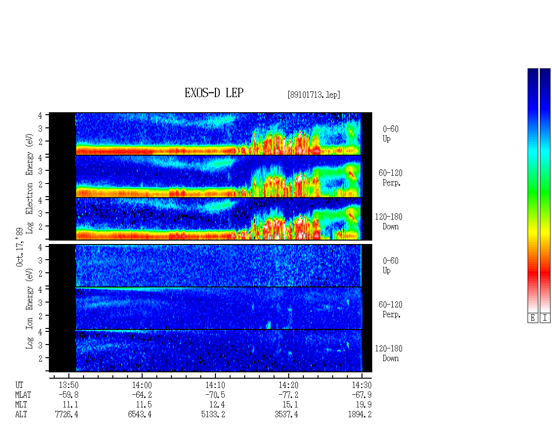The image size is (552, 427).
Task: Click the 'Log Electron Energy (eV)' axis label
Action: click(x=29, y=183)
